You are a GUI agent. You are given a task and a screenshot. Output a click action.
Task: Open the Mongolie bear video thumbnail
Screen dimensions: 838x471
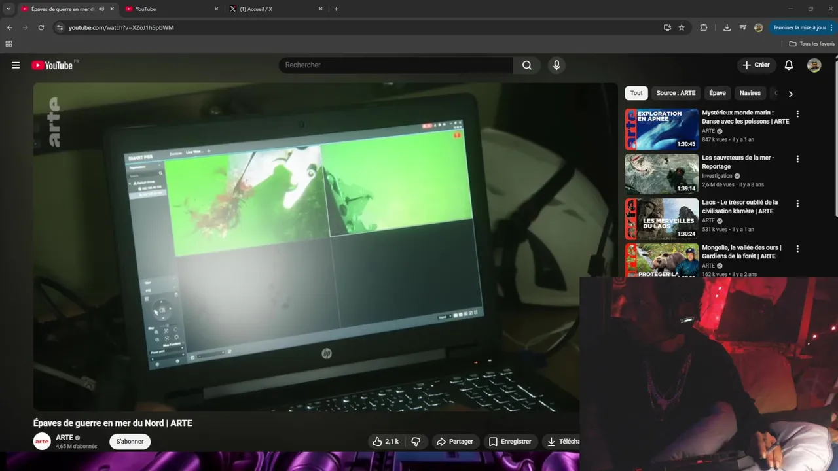click(x=662, y=260)
